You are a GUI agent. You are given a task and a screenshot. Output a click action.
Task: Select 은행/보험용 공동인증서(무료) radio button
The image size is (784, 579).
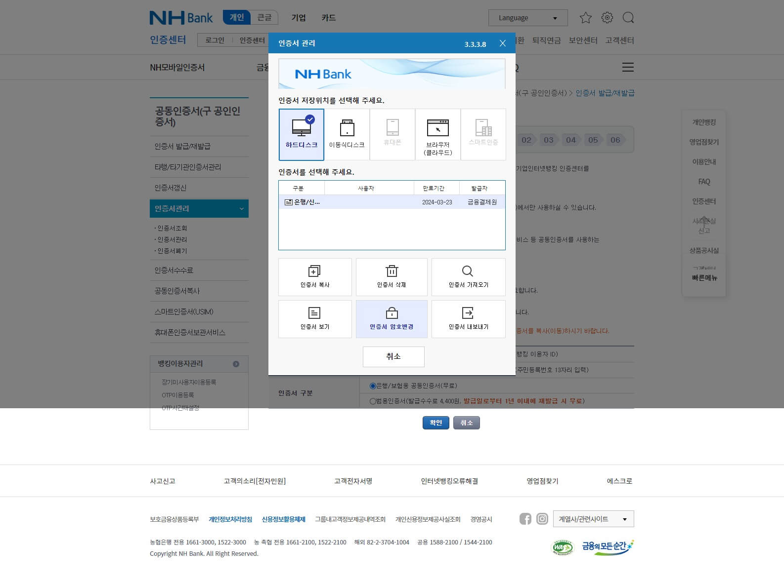pyautogui.click(x=373, y=386)
